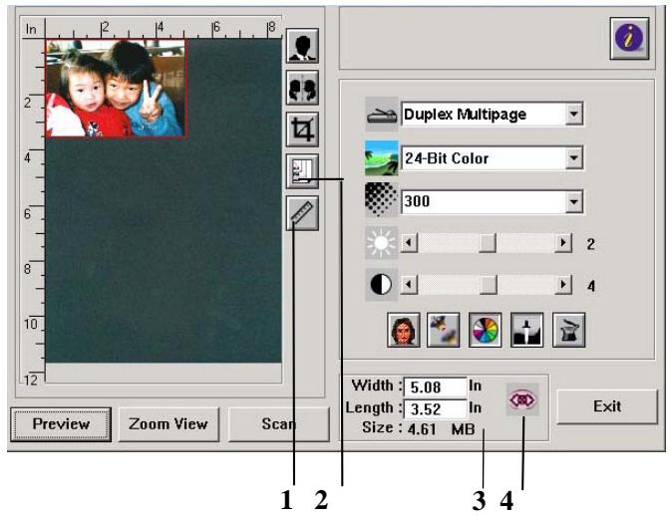Click the contrast slider right arrow
This screenshot has height=516, width=672.
click(x=563, y=285)
